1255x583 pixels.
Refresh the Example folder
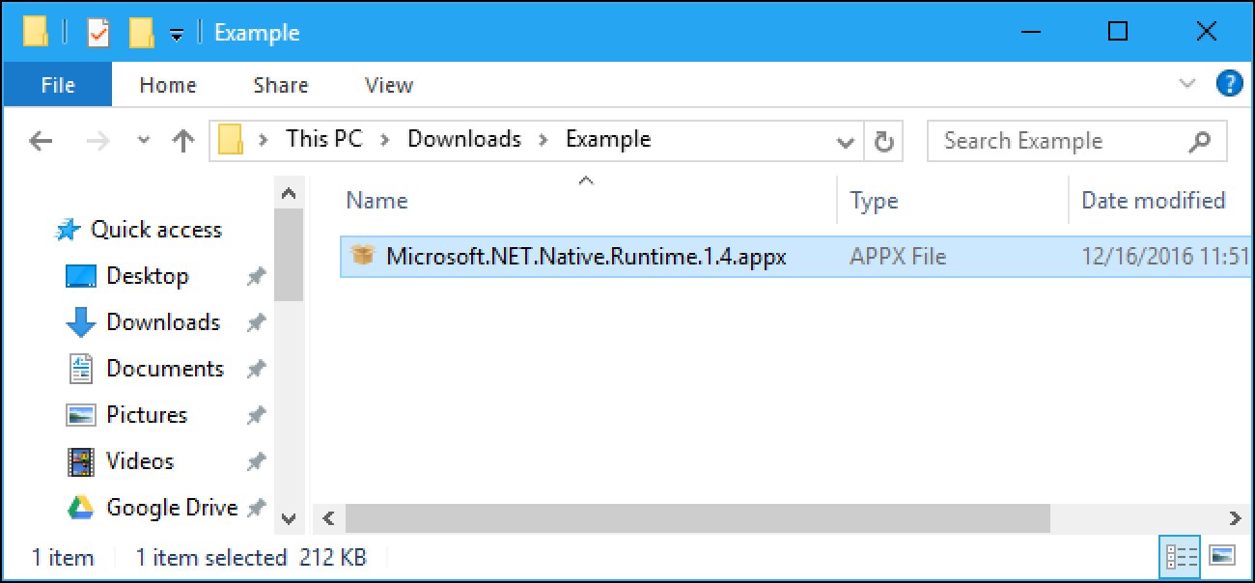click(882, 142)
